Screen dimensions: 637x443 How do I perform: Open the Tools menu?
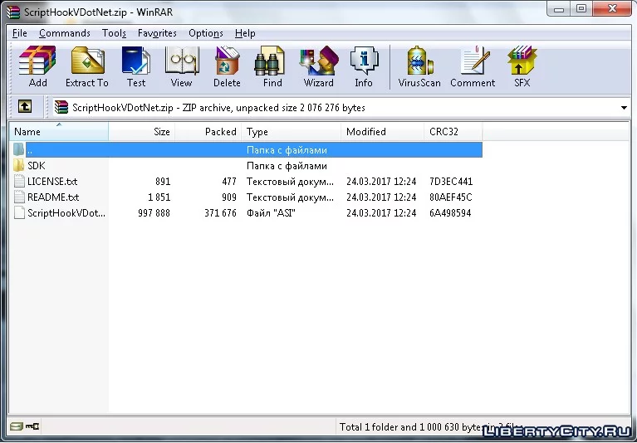114,33
